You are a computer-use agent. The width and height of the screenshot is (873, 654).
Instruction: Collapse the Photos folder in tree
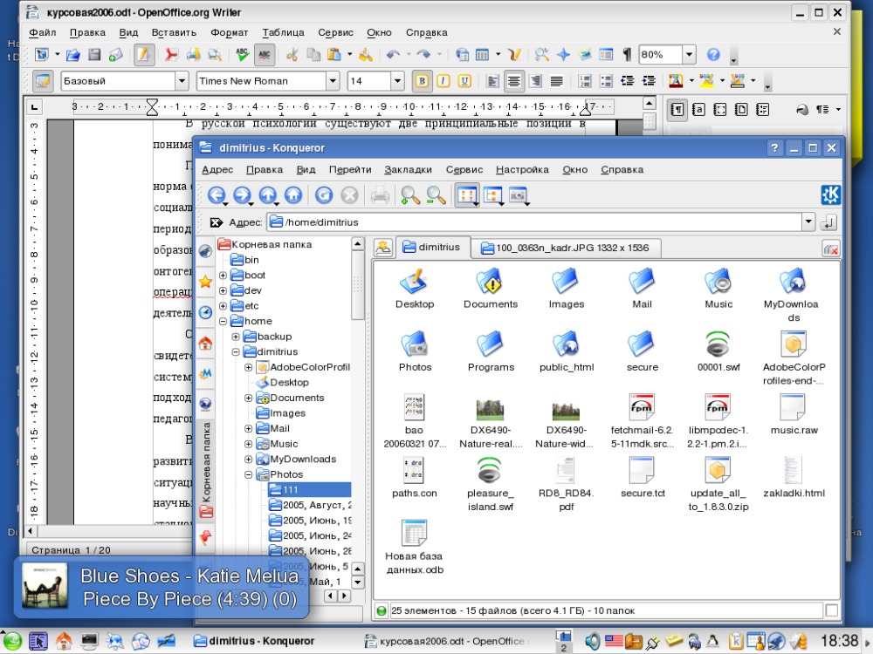248,475
